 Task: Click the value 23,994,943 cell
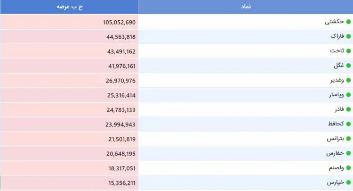(x=120, y=125)
